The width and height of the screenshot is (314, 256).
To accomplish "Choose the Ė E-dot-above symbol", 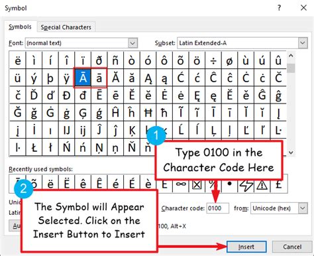I will pyautogui.click(x=164, y=95).
